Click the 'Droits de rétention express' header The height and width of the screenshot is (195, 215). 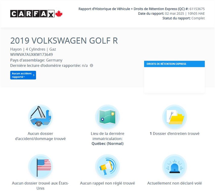point(174,64)
